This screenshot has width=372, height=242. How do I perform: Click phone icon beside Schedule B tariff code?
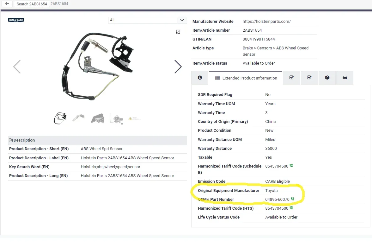(291, 166)
